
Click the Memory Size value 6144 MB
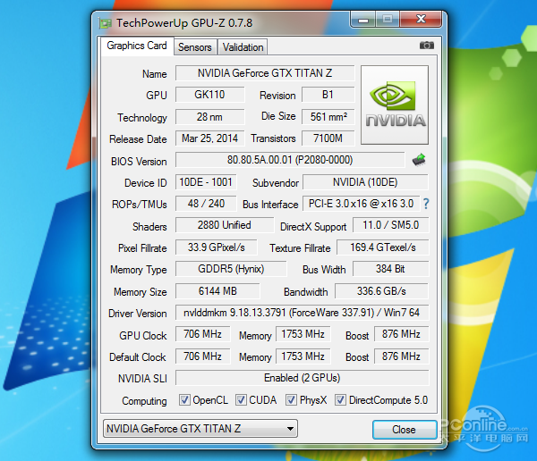pyautogui.click(x=217, y=291)
